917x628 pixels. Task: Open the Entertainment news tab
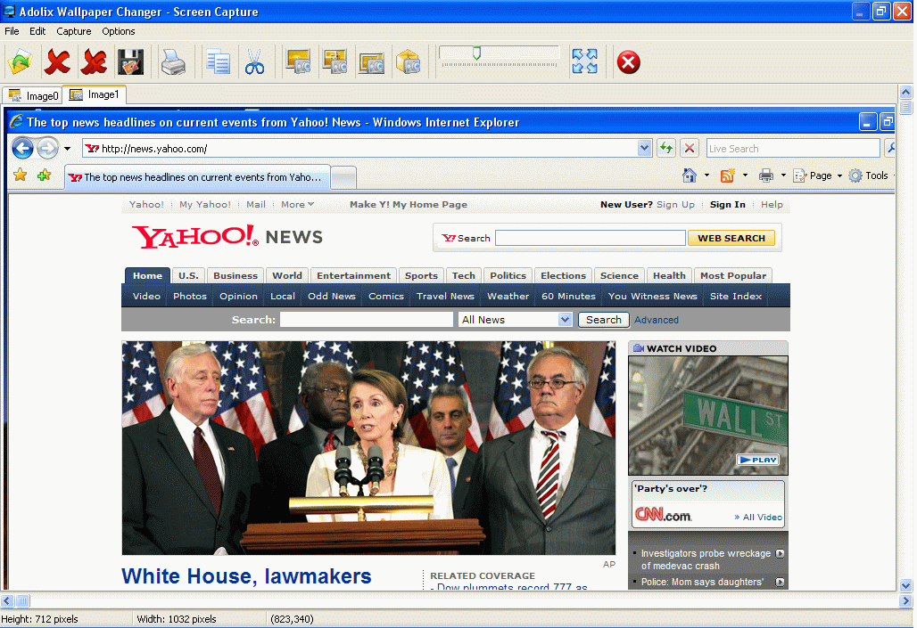(353, 276)
